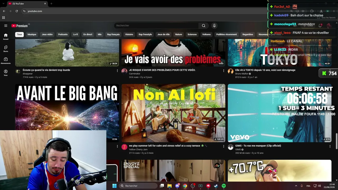The height and width of the screenshot is (190, 338).
Task: Open the 'Je vais avoir des problèmes' thumbnail
Action: coord(173,53)
